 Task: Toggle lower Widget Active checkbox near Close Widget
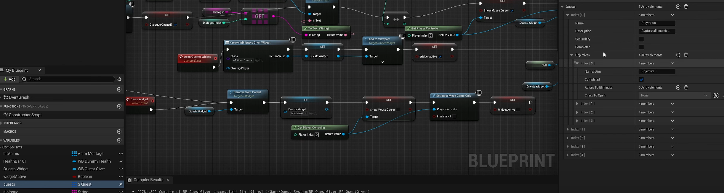[518, 110]
